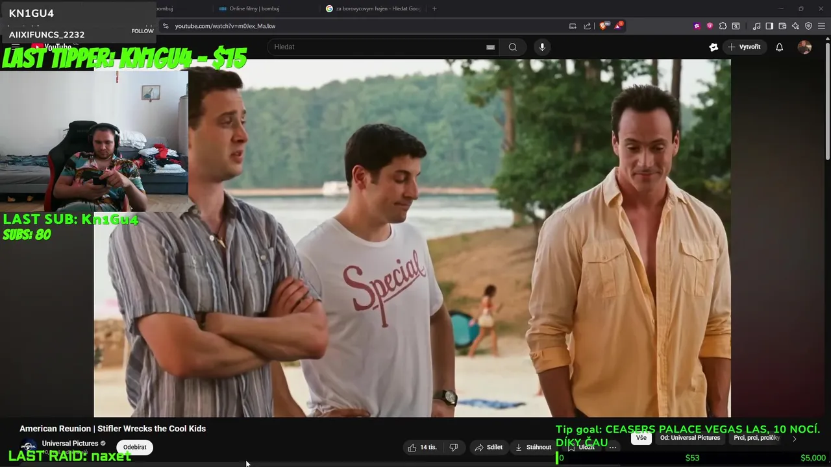This screenshot has height=467, width=831.
Task: Open the tab search window icon
Action: coord(736,26)
